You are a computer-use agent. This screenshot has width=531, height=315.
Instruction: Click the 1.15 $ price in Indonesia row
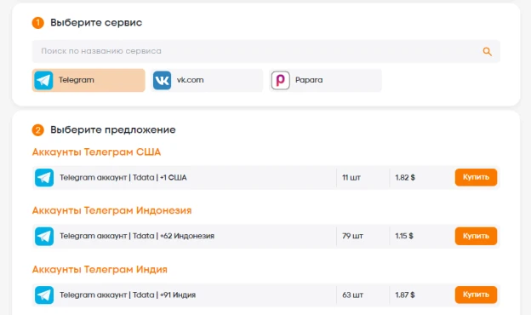(404, 236)
